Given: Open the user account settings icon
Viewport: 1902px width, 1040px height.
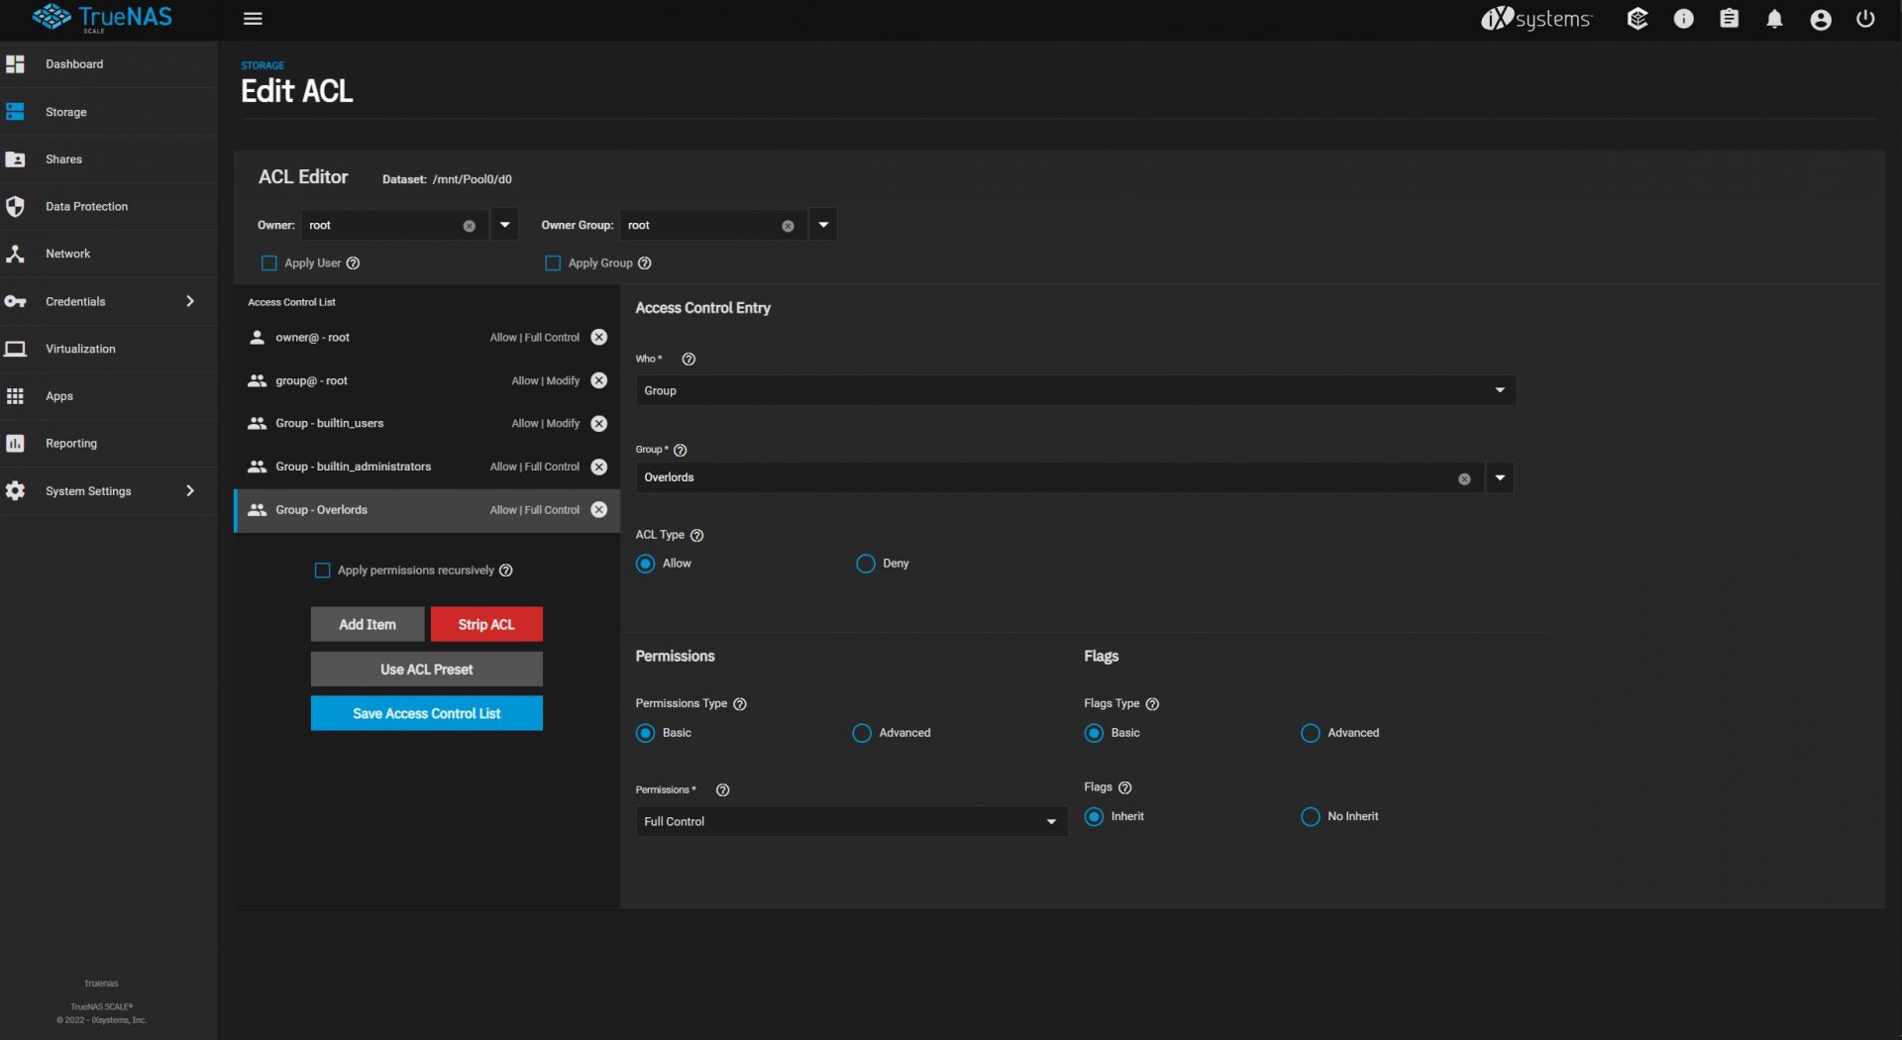Looking at the screenshot, I should pyautogui.click(x=1820, y=19).
